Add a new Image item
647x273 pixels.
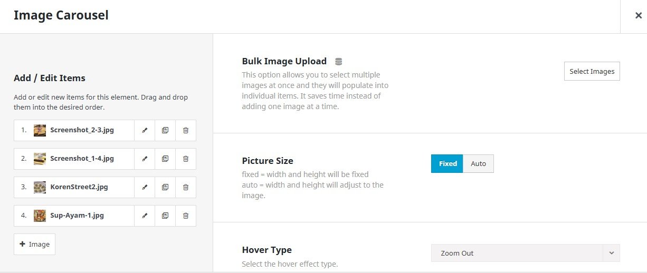pyautogui.click(x=34, y=245)
